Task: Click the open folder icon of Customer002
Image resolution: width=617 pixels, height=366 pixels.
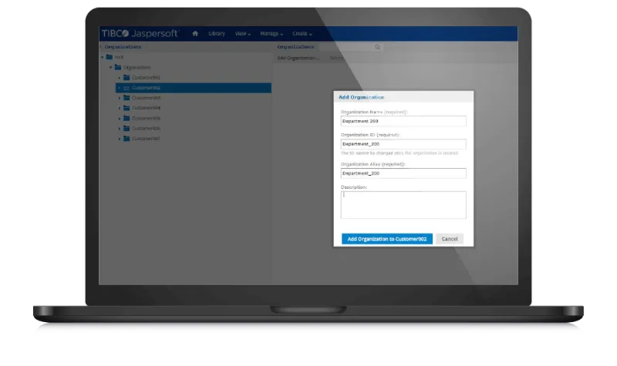Action: point(126,88)
